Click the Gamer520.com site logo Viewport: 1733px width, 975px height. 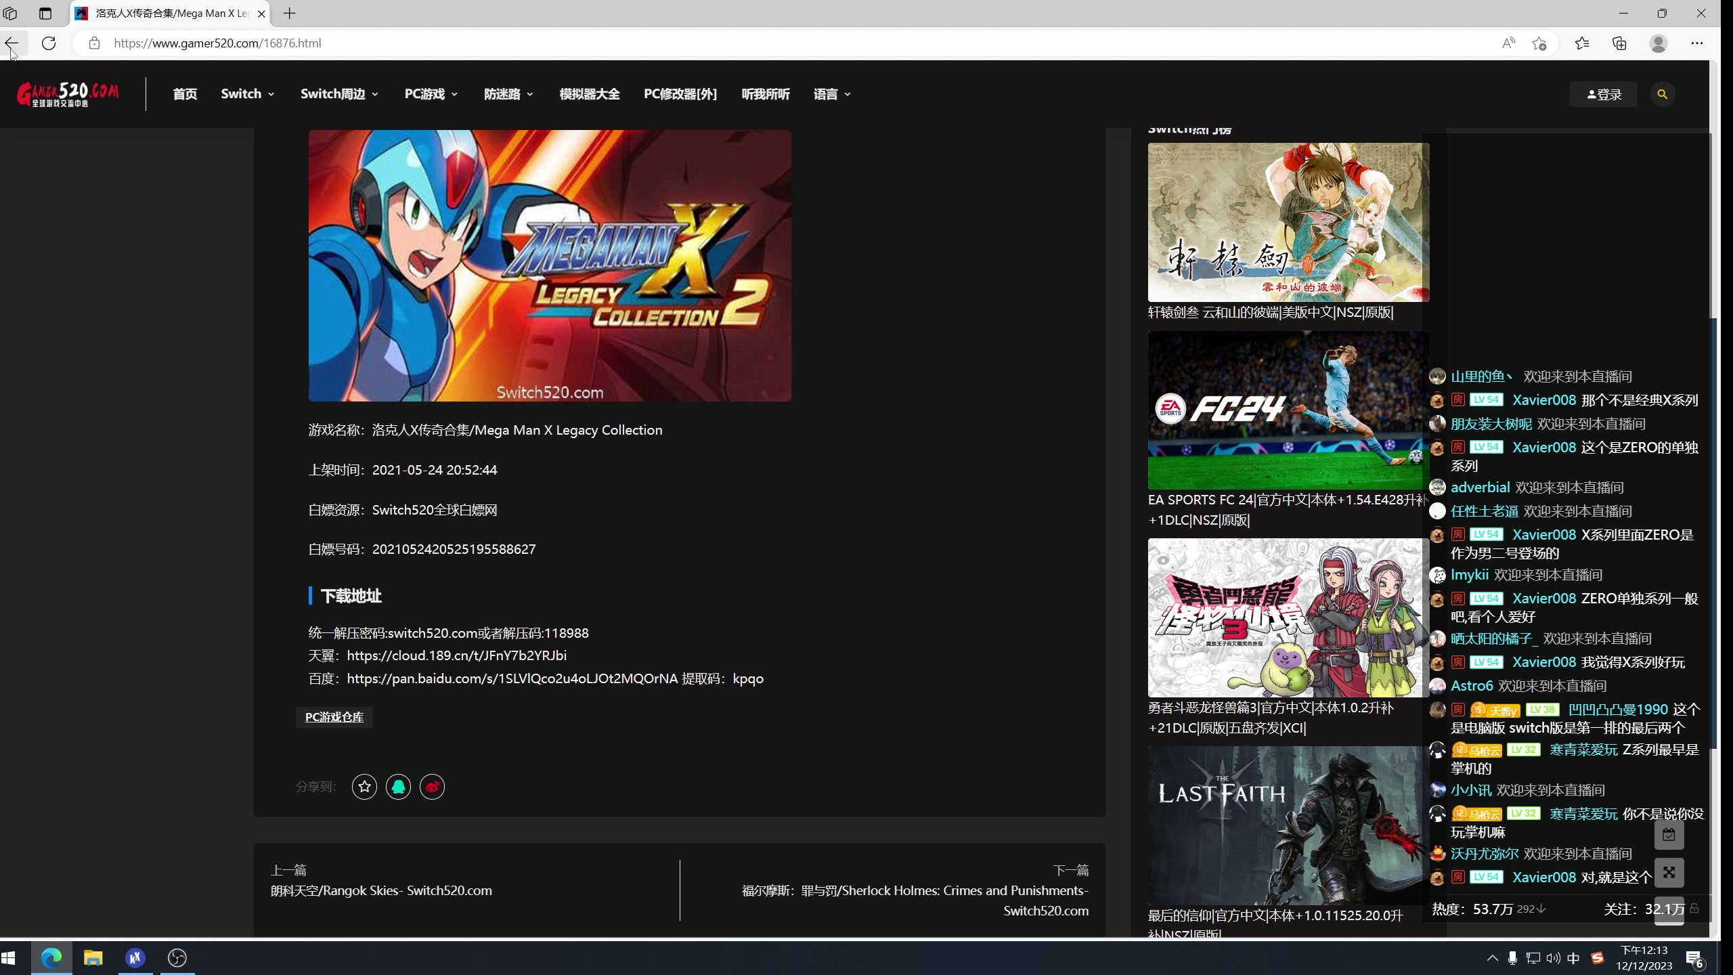[x=68, y=94]
